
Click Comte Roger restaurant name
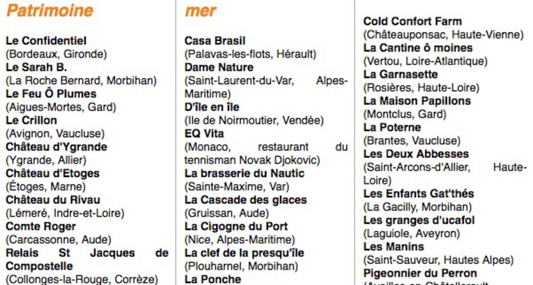tap(41, 227)
